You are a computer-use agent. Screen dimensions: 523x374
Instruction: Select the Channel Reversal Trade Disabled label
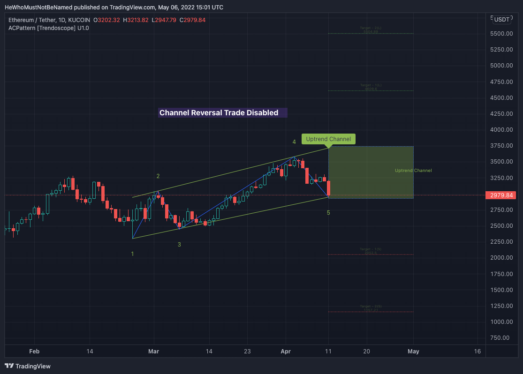click(222, 112)
